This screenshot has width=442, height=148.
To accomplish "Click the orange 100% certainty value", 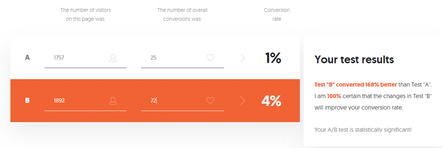I will coord(334,96).
